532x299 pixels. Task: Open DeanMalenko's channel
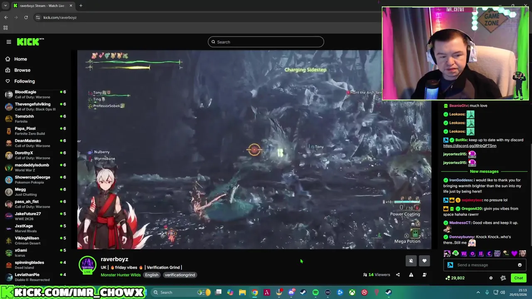[35, 143]
